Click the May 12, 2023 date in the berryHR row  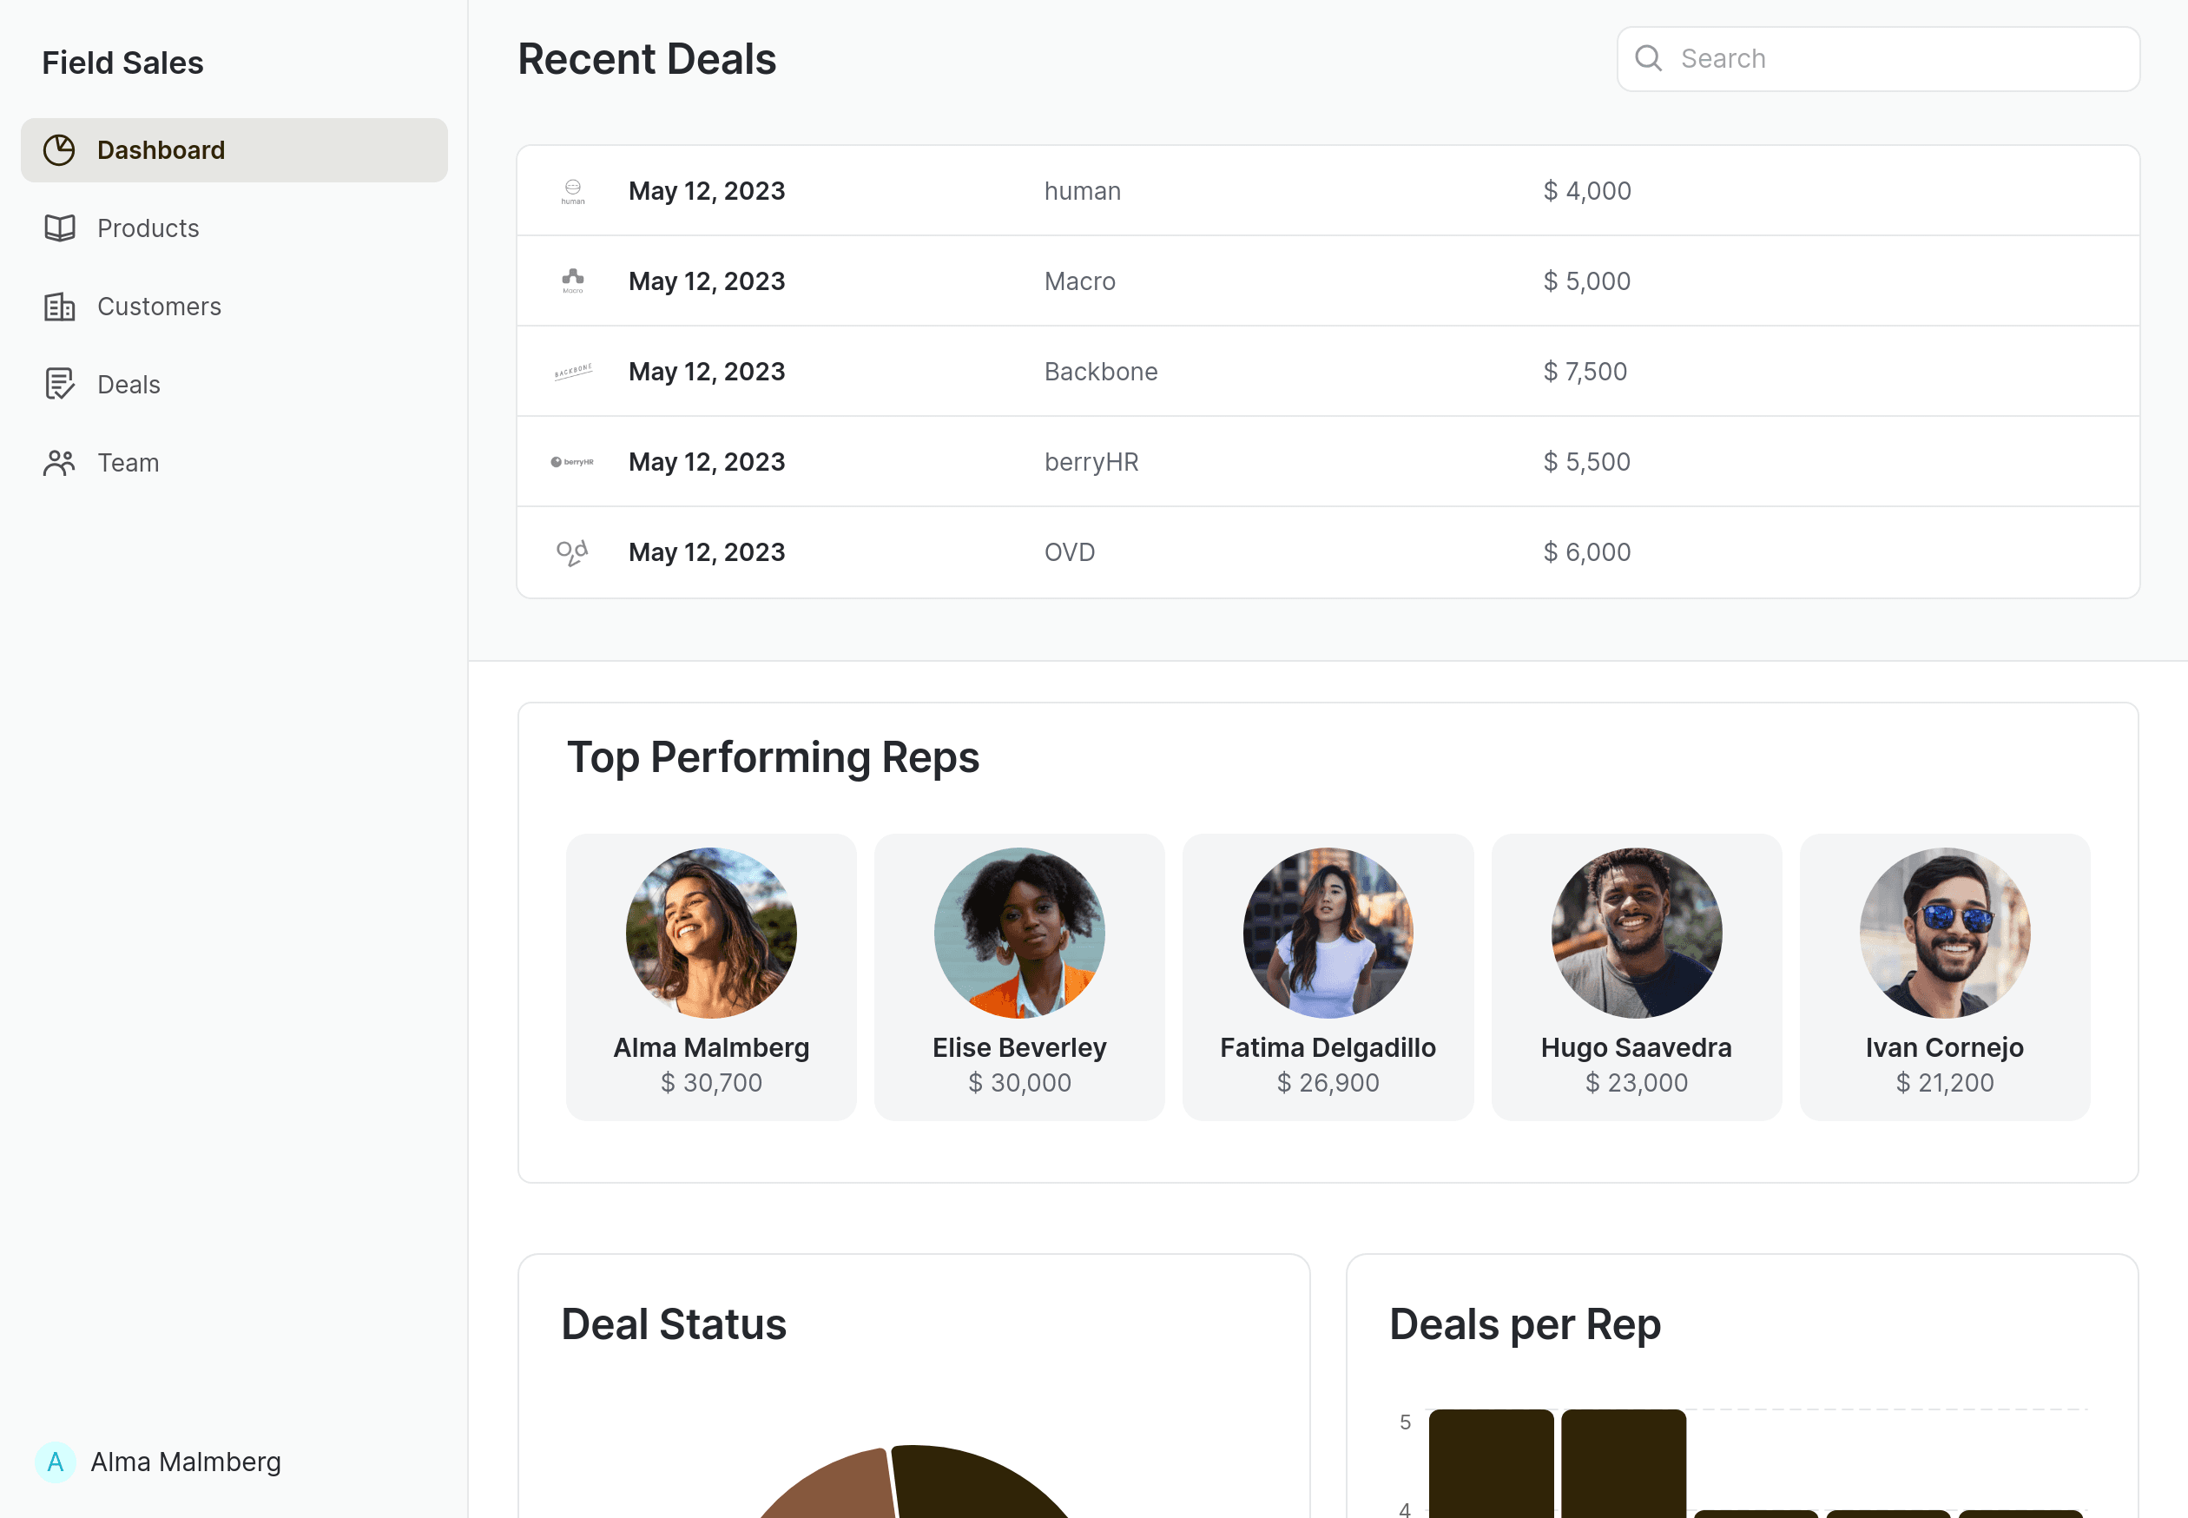(x=707, y=462)
